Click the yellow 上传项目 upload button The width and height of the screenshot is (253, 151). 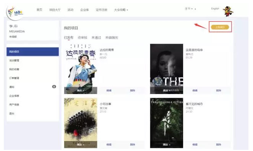coord(220,27)
